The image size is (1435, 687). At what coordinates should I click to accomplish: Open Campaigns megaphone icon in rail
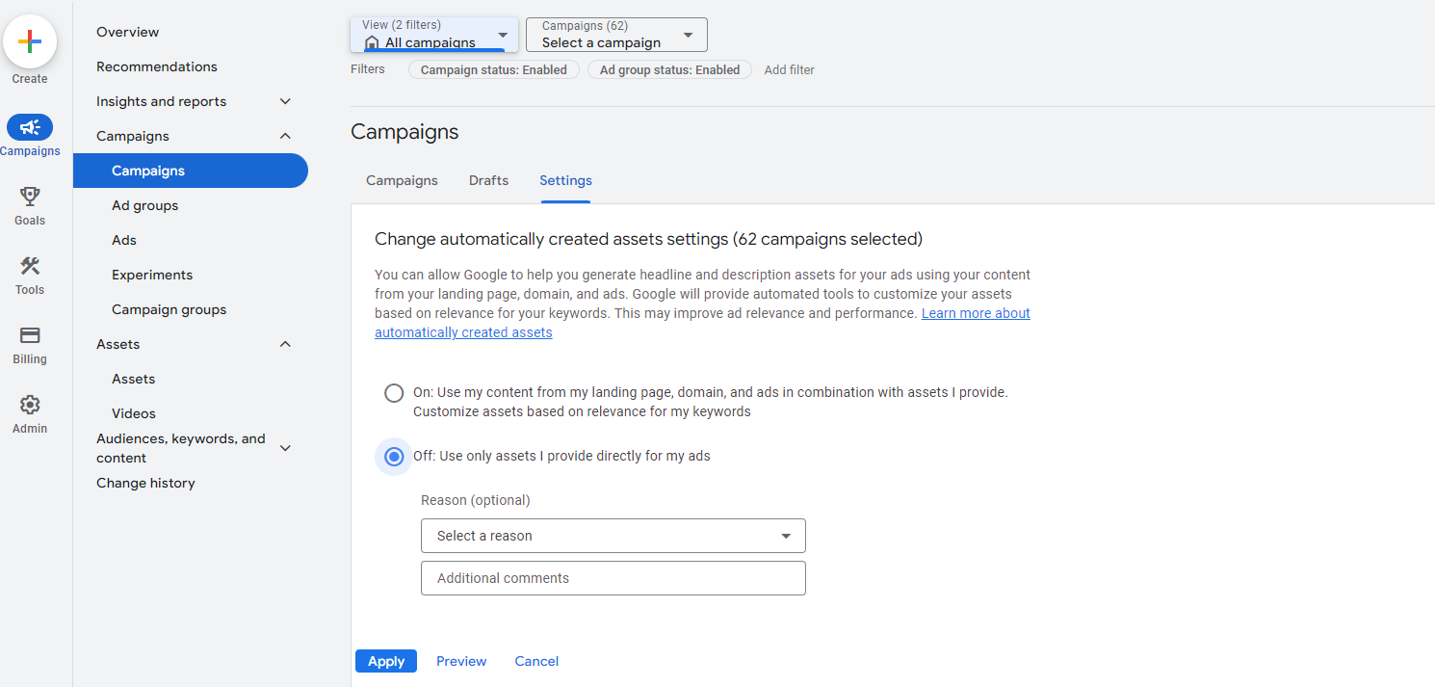(x=30, y=127)
